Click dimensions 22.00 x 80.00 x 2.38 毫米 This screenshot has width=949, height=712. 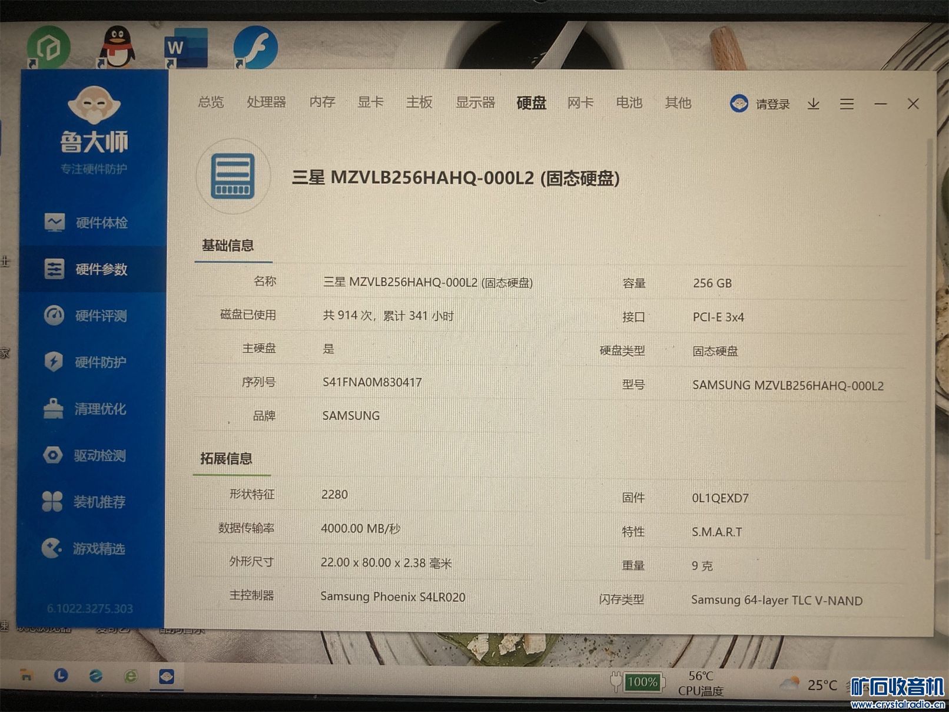tap(386, 562)
